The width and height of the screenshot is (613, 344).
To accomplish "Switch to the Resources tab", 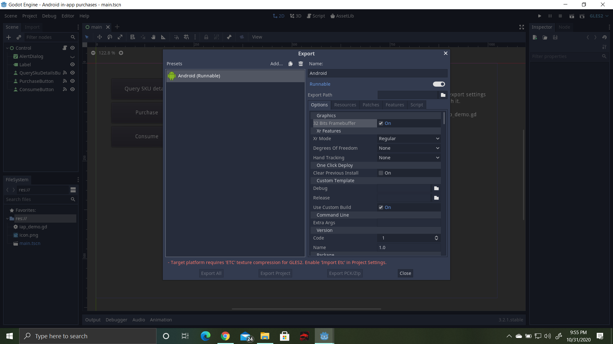I will click(x=345, y=105).
